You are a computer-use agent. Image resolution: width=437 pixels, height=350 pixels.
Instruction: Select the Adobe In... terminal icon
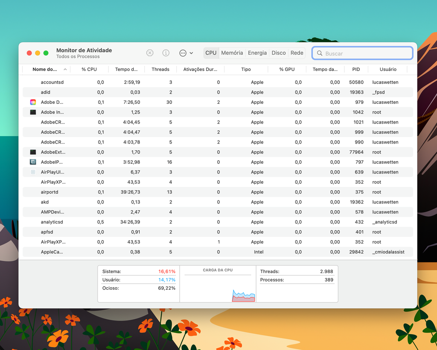tap(33, 112)
